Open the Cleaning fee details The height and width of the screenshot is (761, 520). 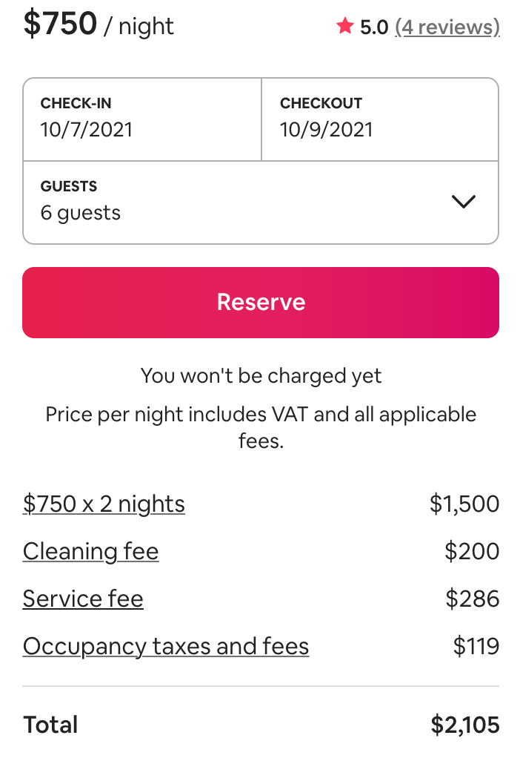pyautogui.click(x=90, y=551)
